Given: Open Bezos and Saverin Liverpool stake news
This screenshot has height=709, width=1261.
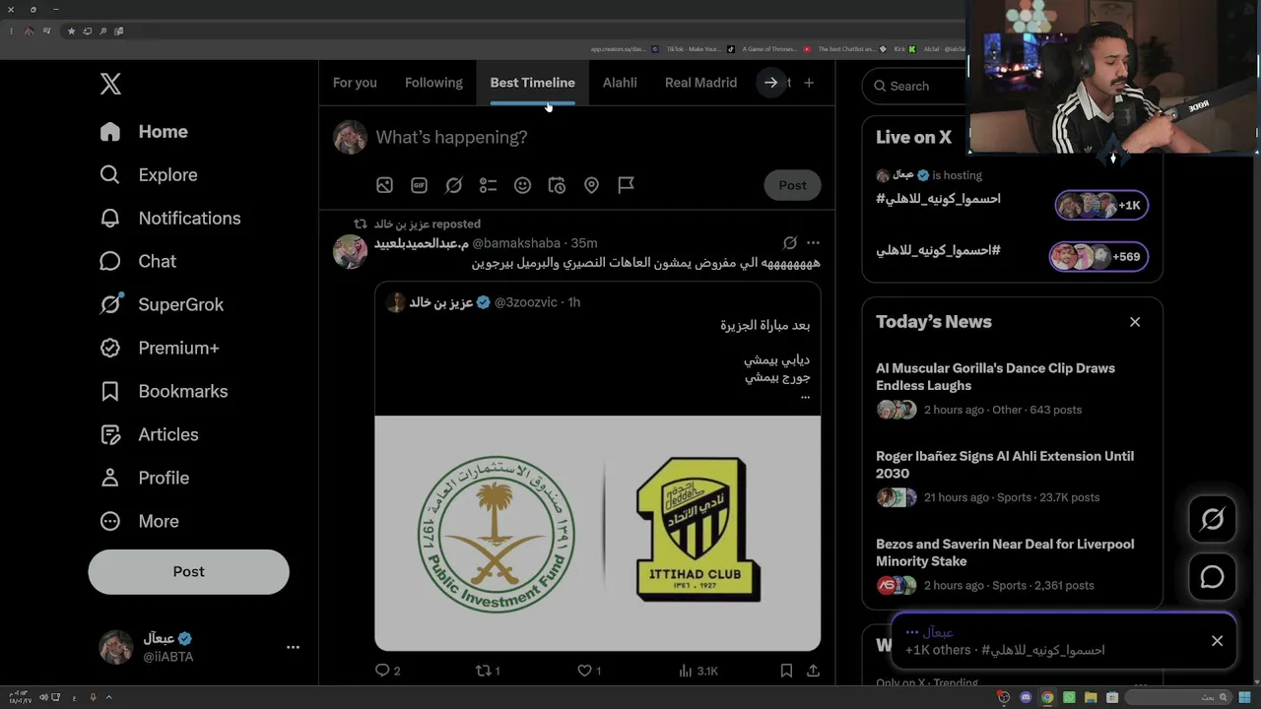Looking at the screenshot, I should tap(1005, 552).
